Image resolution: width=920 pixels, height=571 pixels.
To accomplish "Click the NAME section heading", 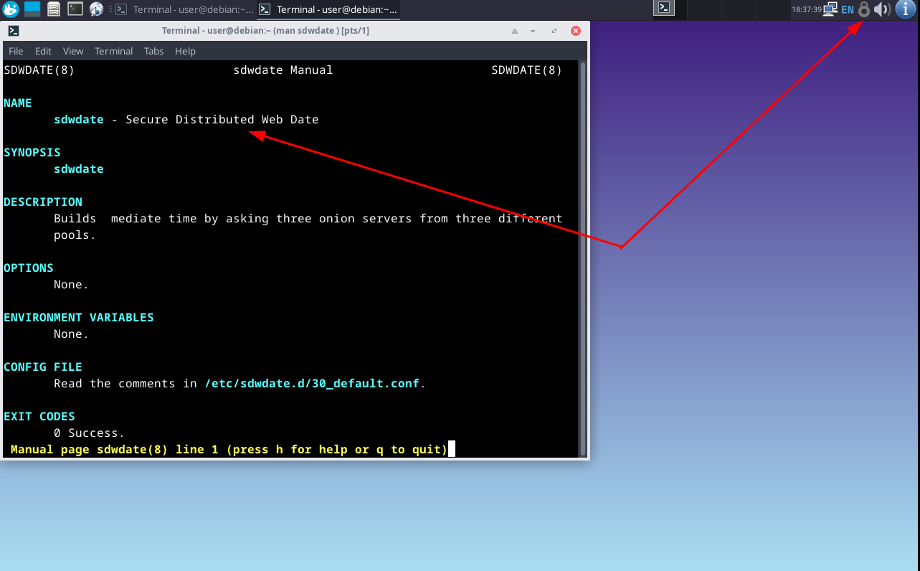I will coord(18,103).
